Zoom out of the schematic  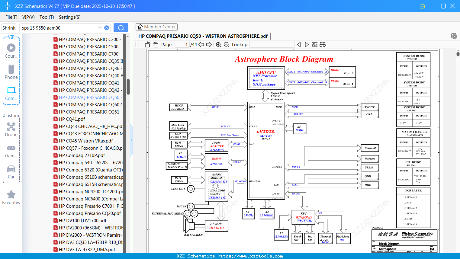tap(226, 44)
